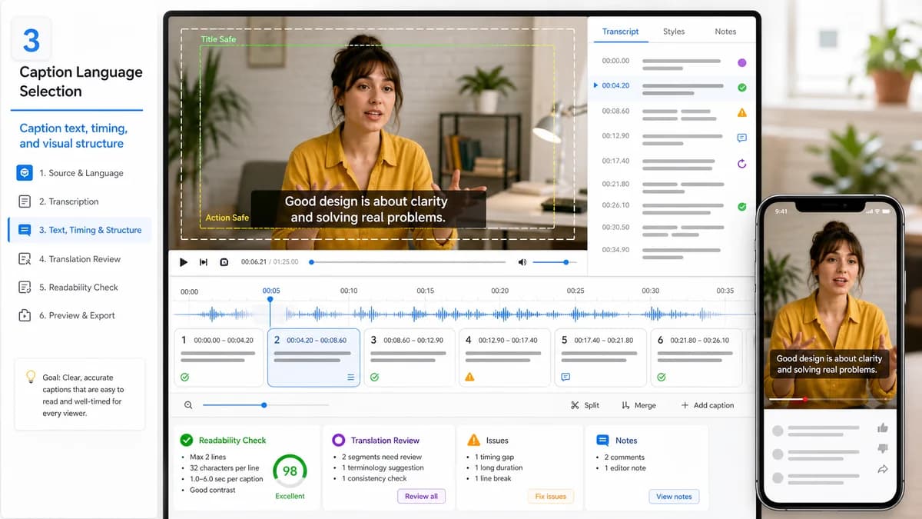
Task: Split the caption with scissors button
Action: [x=585, y=405]
